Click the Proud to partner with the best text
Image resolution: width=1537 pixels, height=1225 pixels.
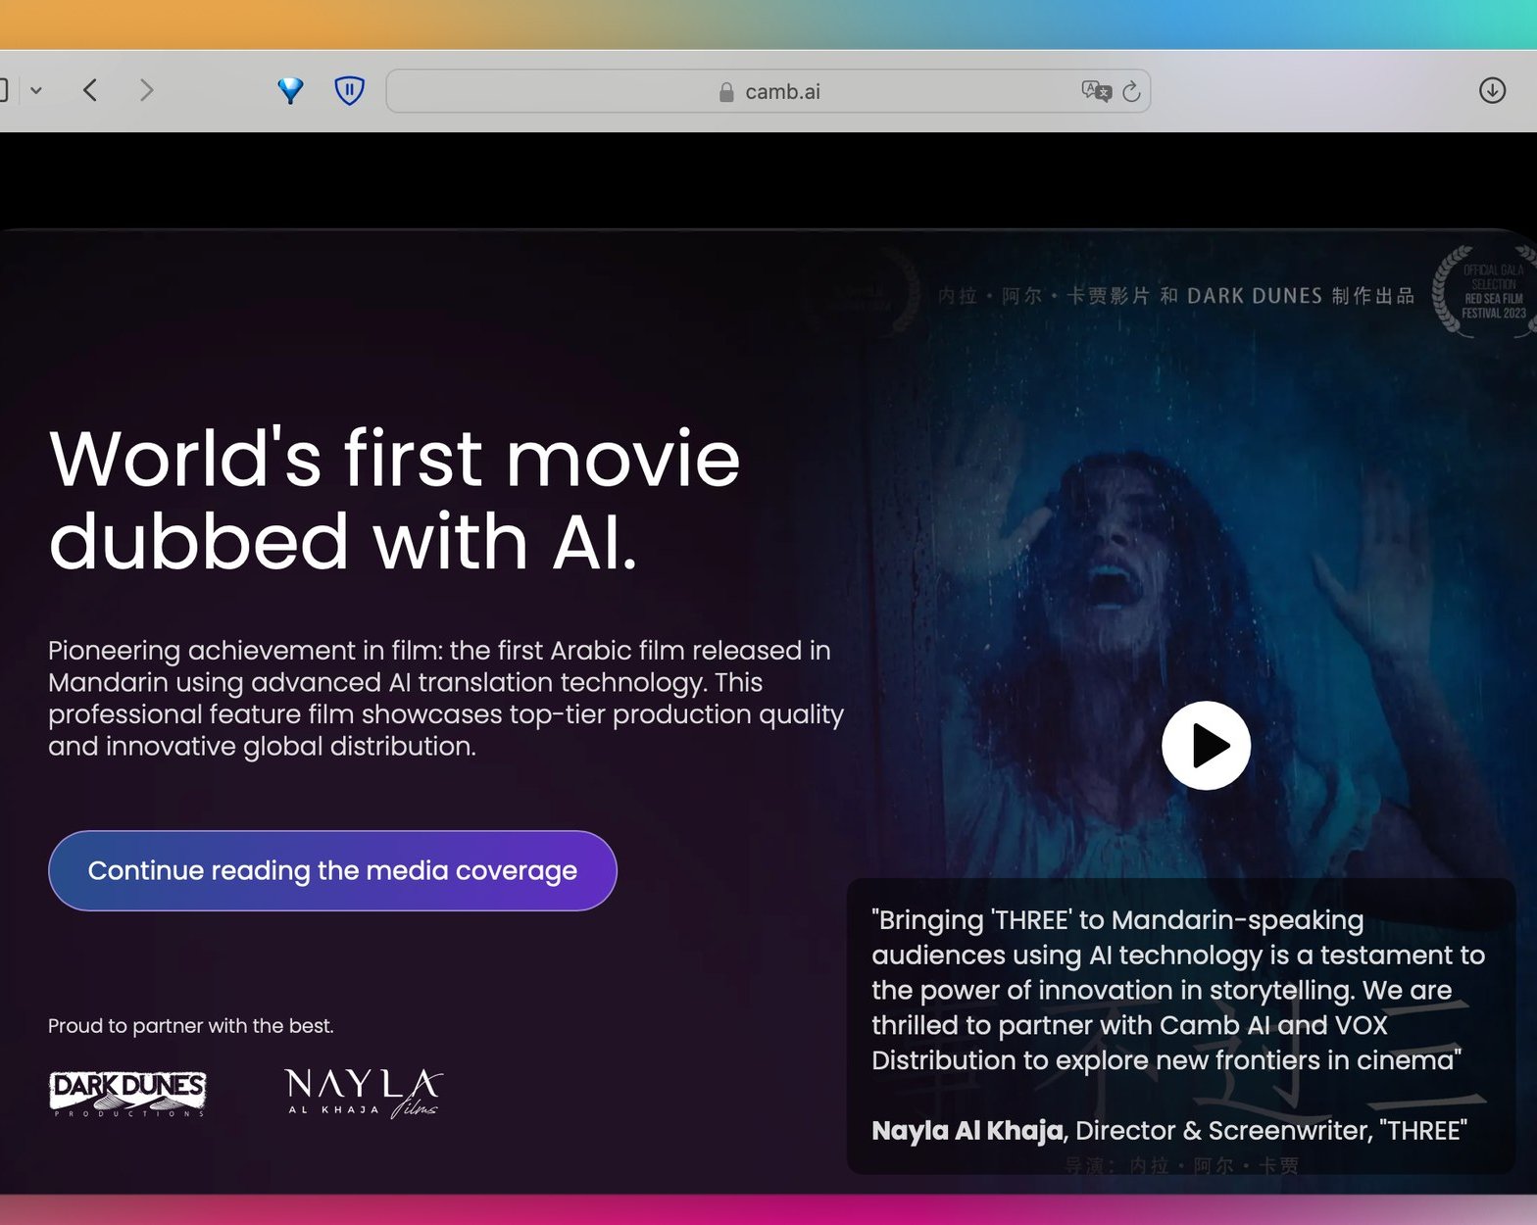tap(191, 1026)
